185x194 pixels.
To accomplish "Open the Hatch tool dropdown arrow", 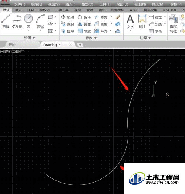I will pyautogui.click(x=55, y=31).
